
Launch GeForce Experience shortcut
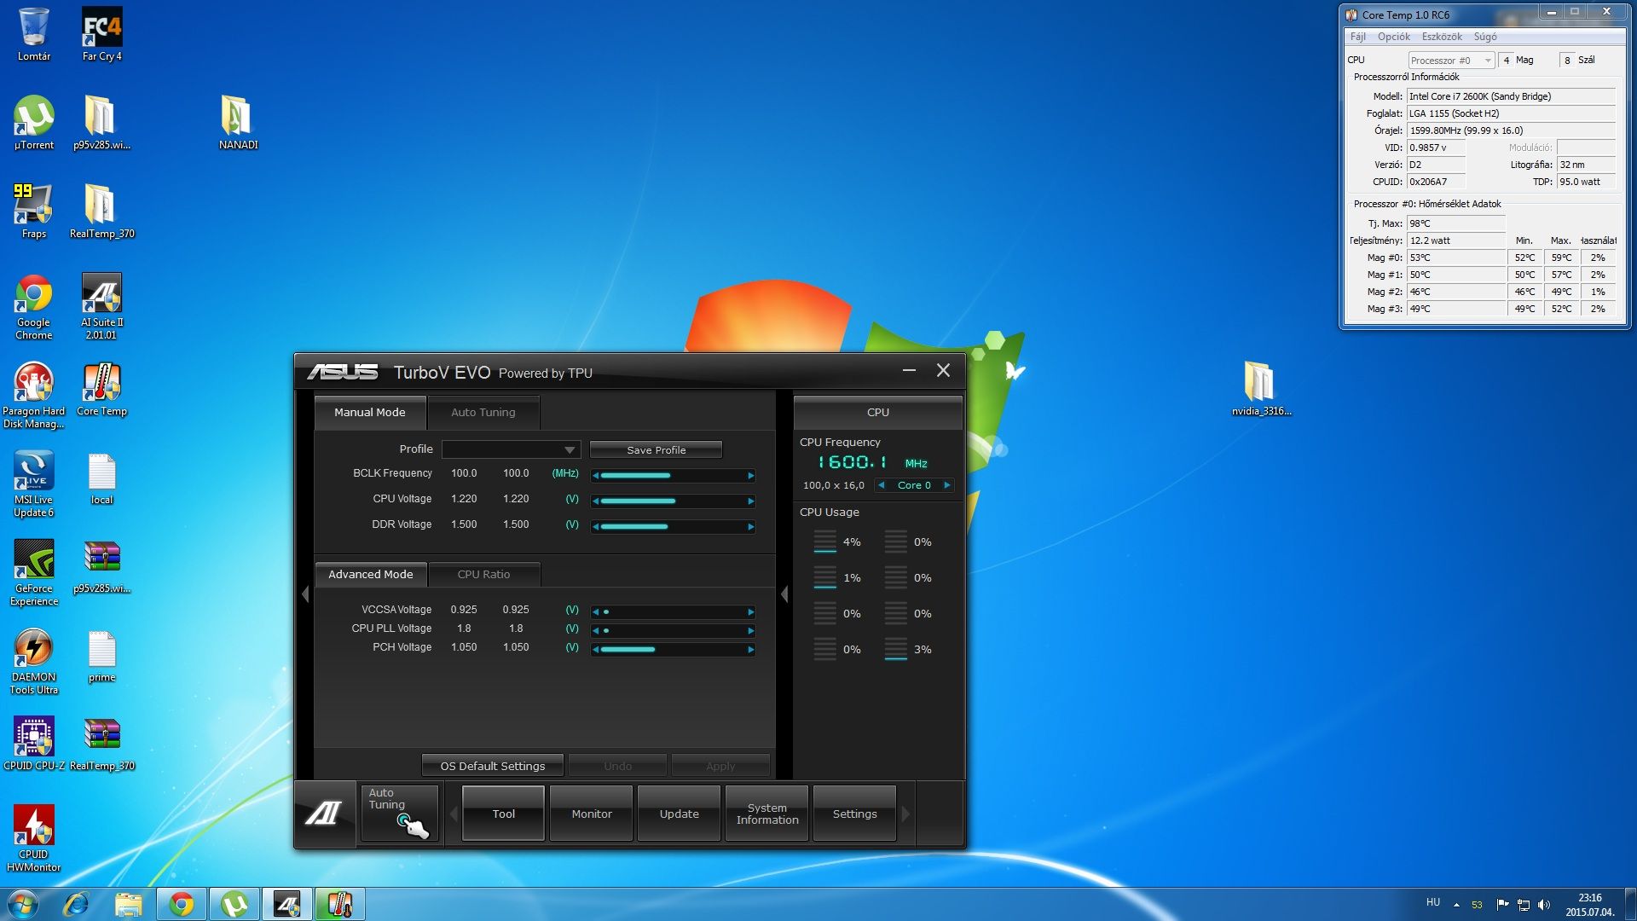pos(34,573)
